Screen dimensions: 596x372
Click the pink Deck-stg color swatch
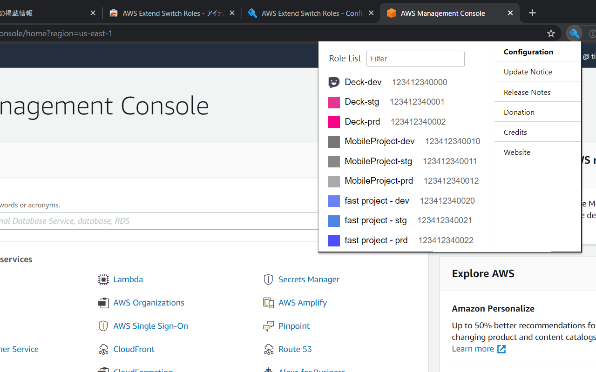[334, 102]
